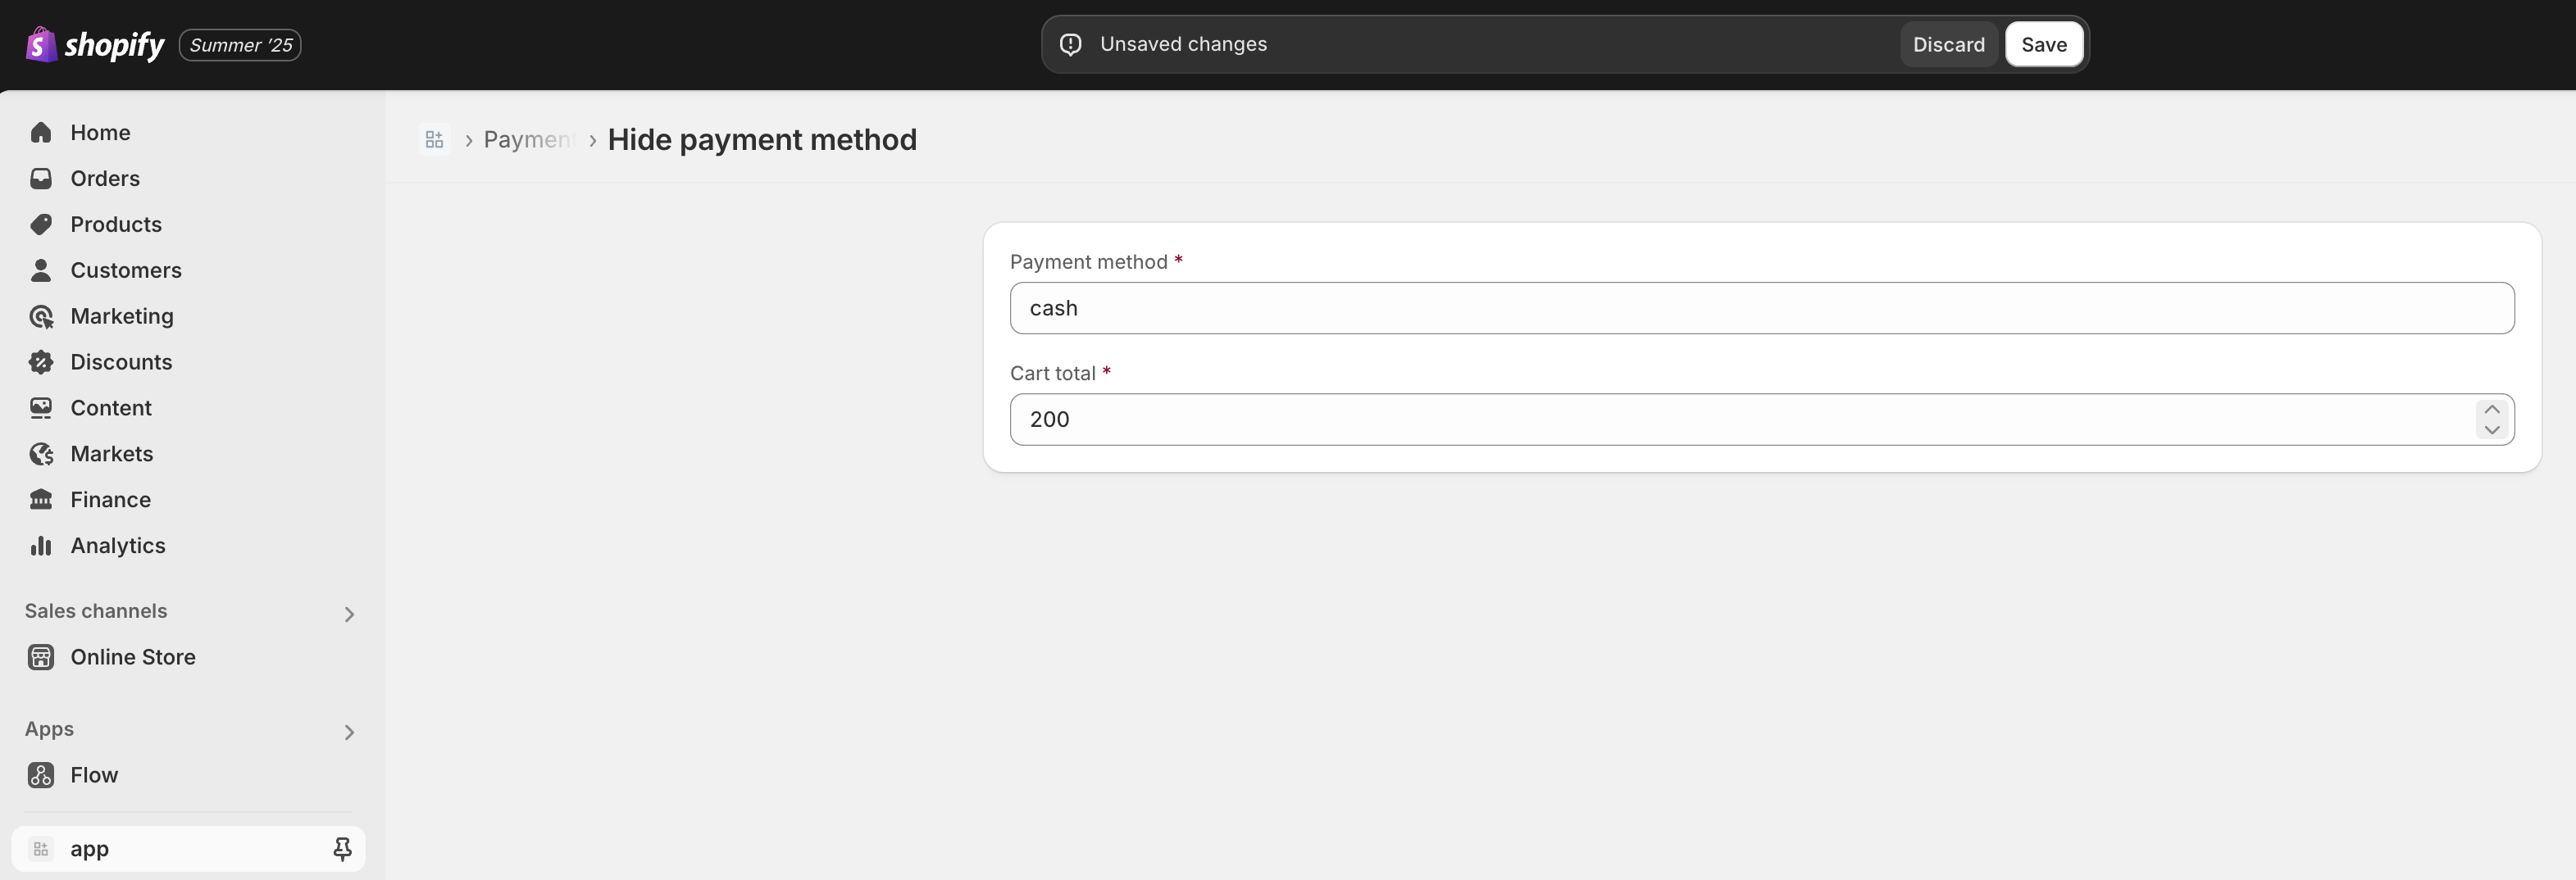Open the Summer '25 edition badge

pyautogui.click(x=240, y=45)
